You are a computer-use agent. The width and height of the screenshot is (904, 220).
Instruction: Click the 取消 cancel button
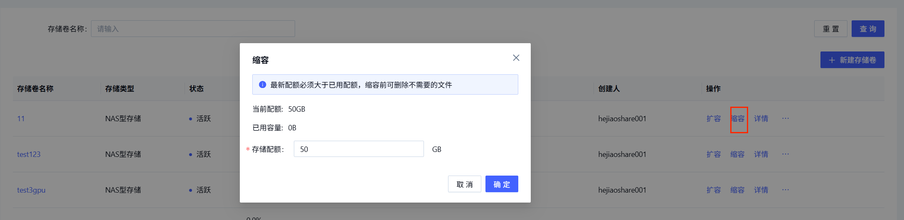464,184
